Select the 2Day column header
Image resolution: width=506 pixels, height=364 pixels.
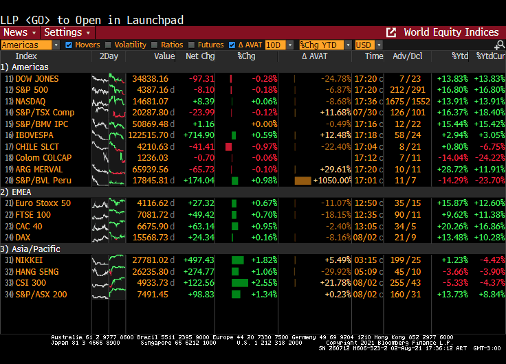[x=109, y=56]
